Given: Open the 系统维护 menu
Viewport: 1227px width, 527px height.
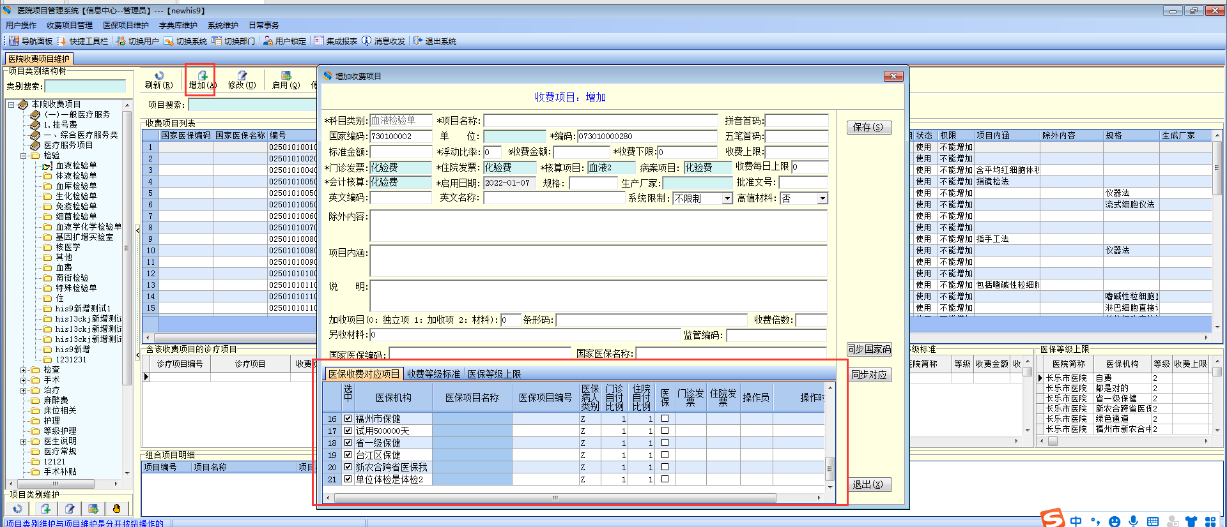Looking at the screenshot, I should coord(223,26).
